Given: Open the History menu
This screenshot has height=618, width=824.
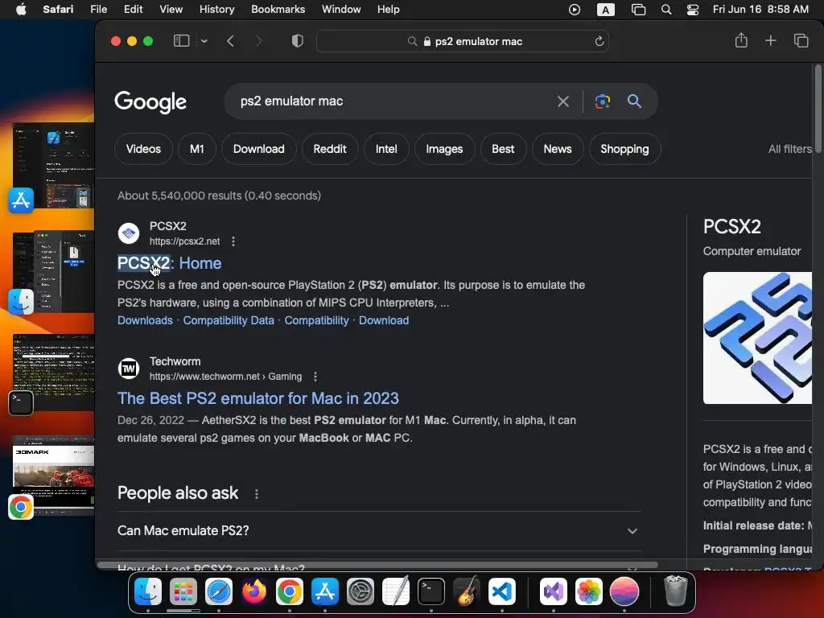Looking at the screenshot, I should coord(216,9).
